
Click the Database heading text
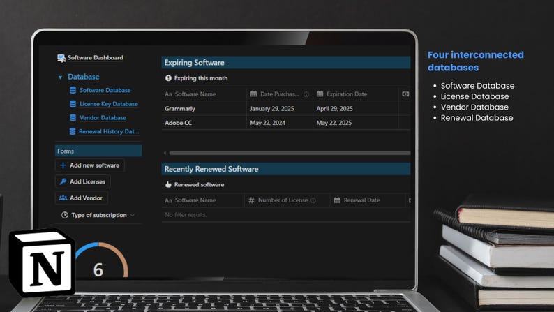[84, 77]
